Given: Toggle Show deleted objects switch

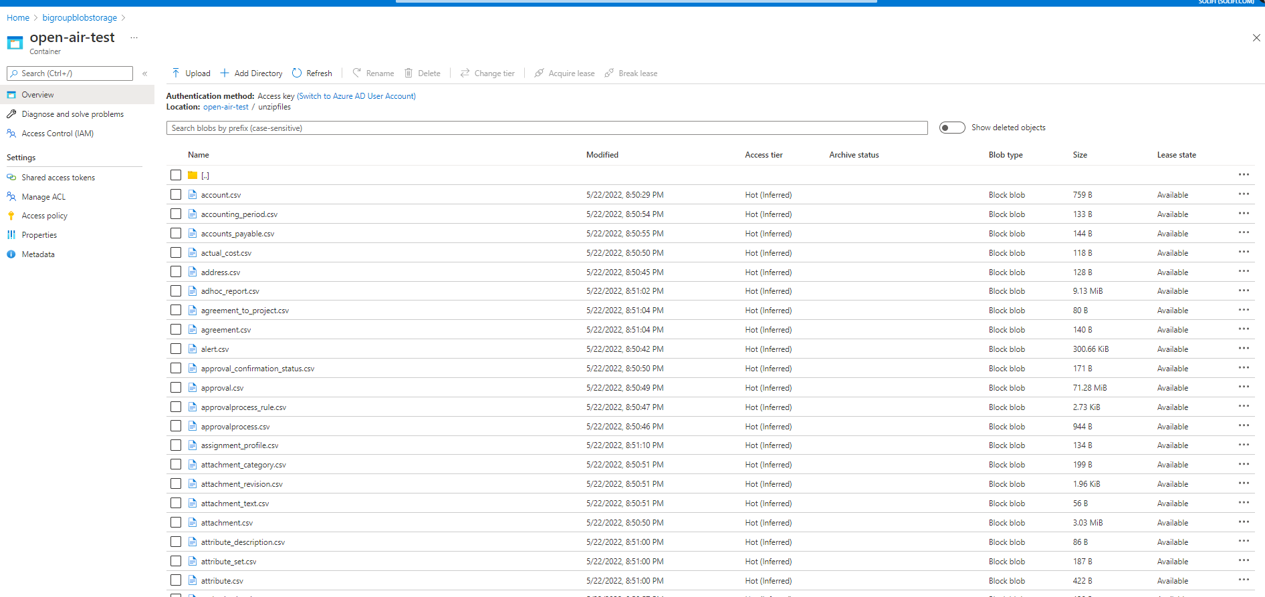Looking at the screenshot, I should point(952,128).
